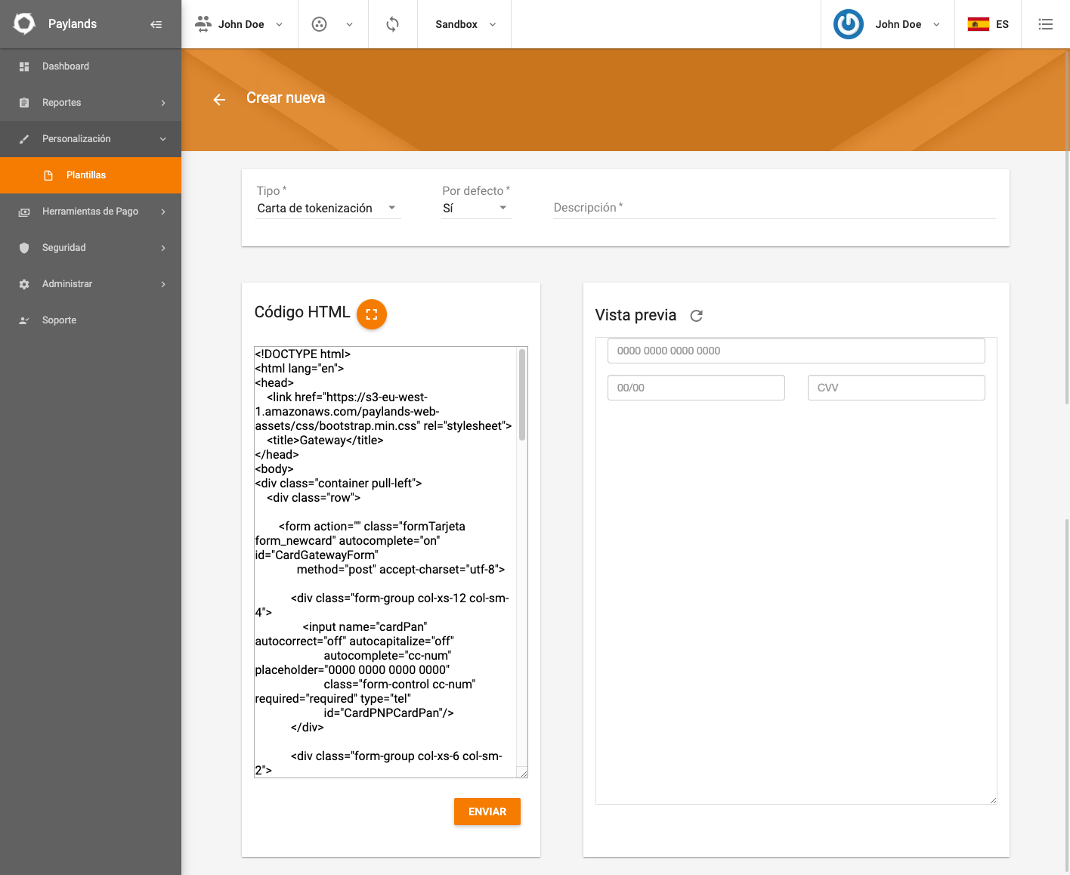This screenshot has height=875, width=1070.
Task: Click the main page vertical scrollbar
Action: pyautogui.click(x=1067, y=227)
